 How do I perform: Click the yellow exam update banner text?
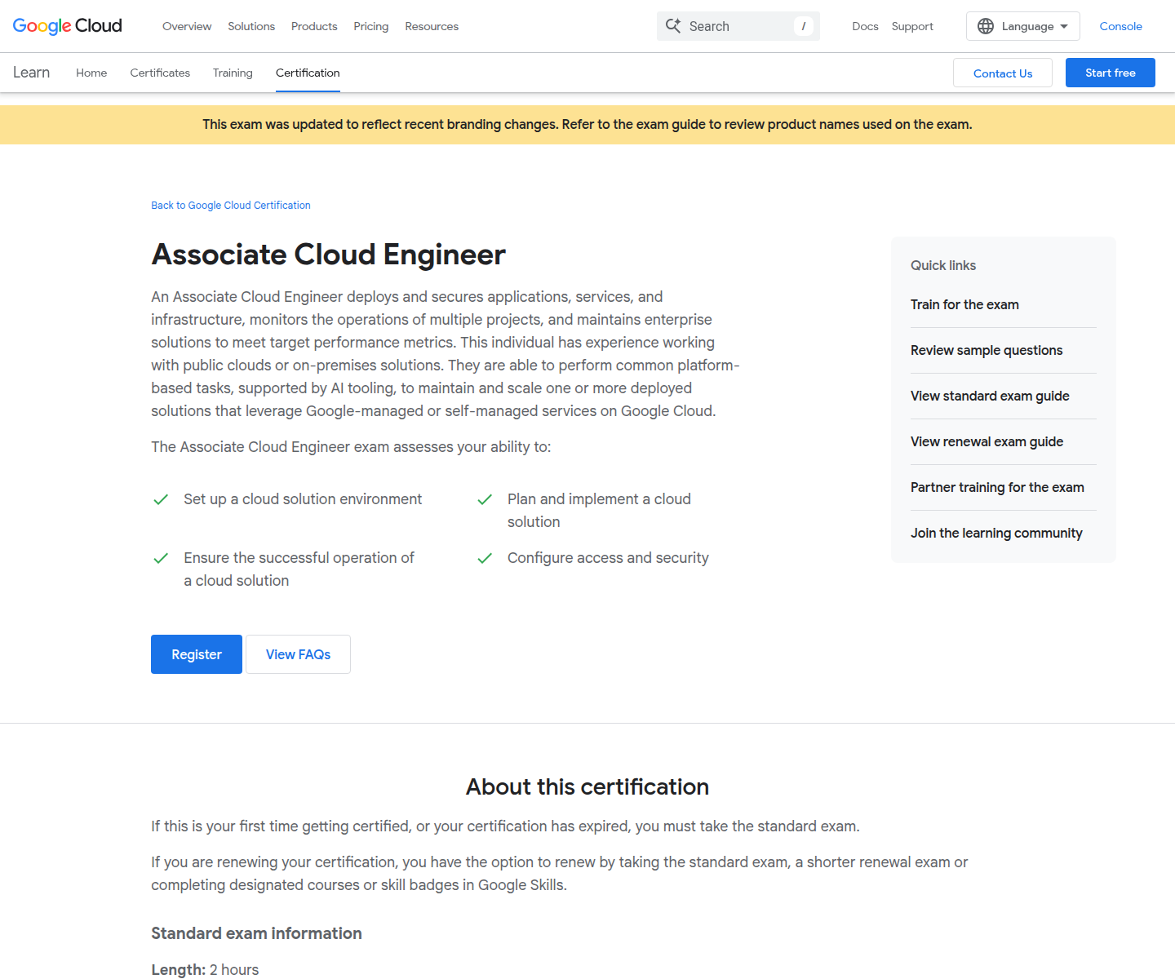click(587, 125)
